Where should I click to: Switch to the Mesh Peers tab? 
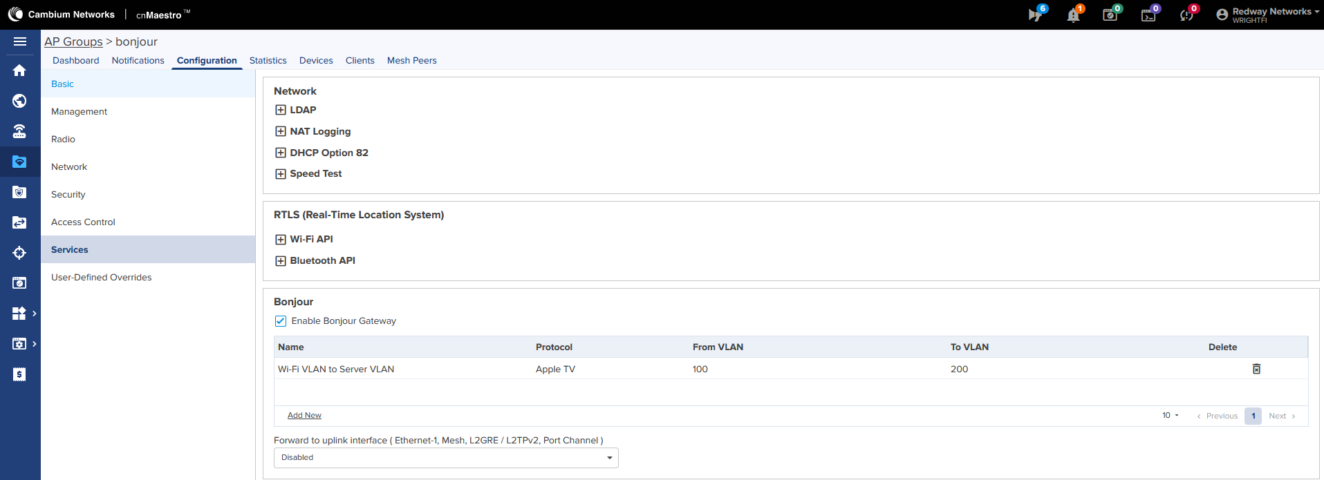click(412, 61)
